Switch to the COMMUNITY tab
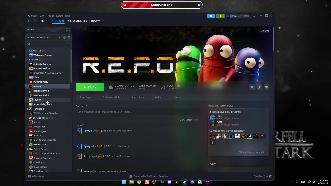 tap(78, 21)
